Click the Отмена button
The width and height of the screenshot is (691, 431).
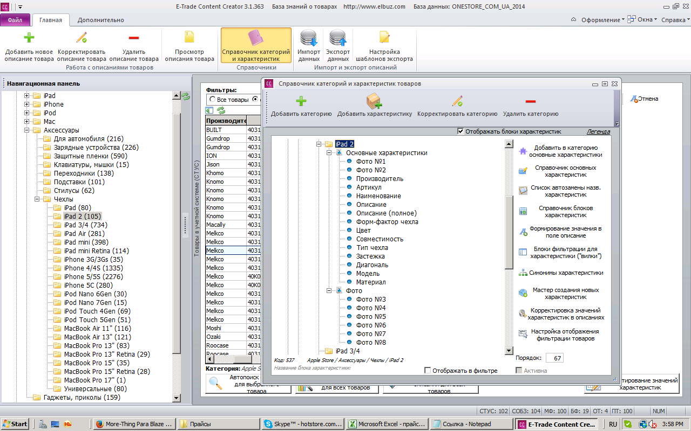(644, 99)
